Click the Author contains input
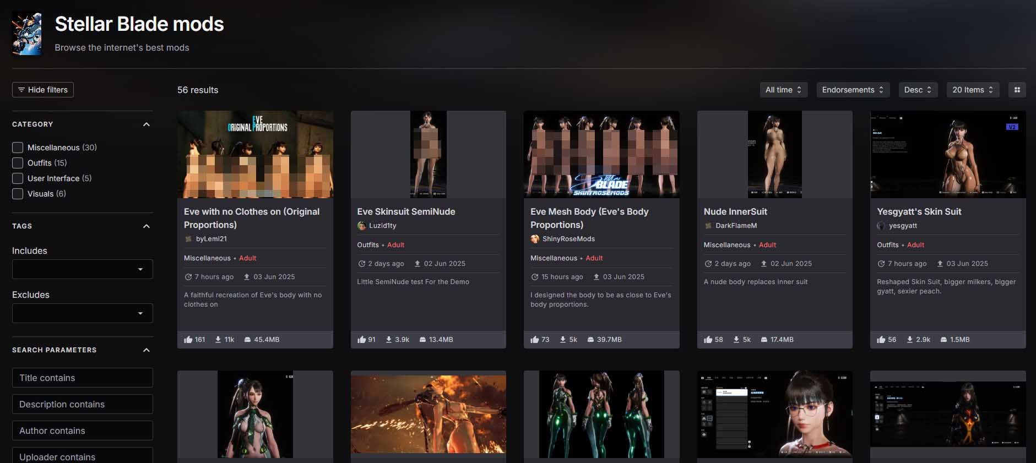The height and width of the screenshot is (463, 1036). pyautogui.click(x=83, y=431)
